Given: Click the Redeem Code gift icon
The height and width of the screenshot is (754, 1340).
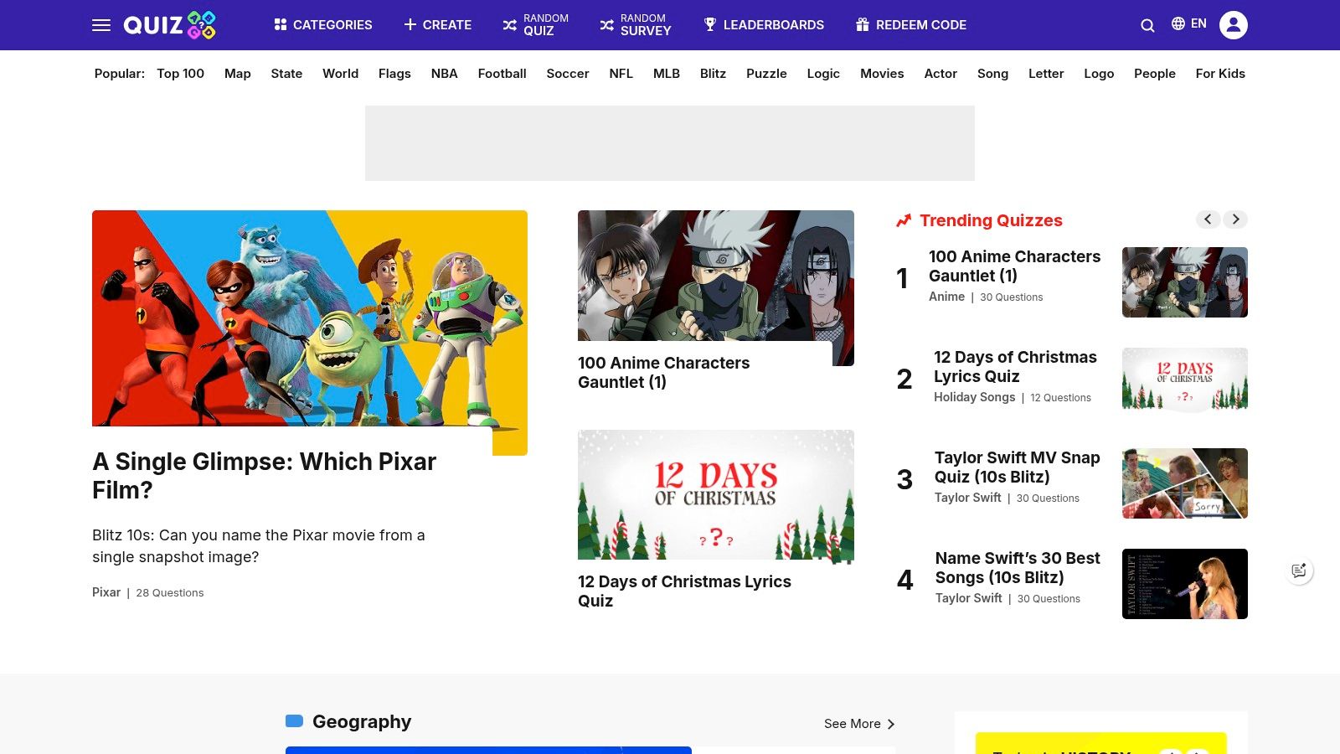Looking at the screenshot, I should coord(861,25).
